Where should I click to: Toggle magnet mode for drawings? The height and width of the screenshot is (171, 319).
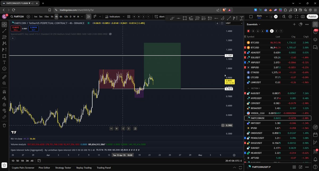pos(4,92)
